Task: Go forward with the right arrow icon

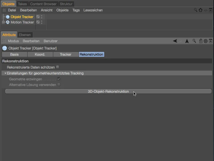Action: pyautogui.click(x=180, y=41)
